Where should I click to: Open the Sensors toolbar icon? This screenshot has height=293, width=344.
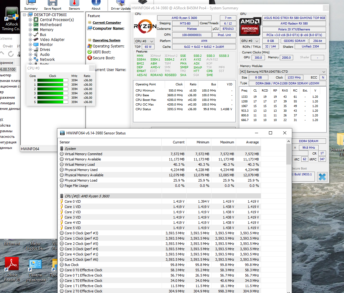click(x=74, y=5)
